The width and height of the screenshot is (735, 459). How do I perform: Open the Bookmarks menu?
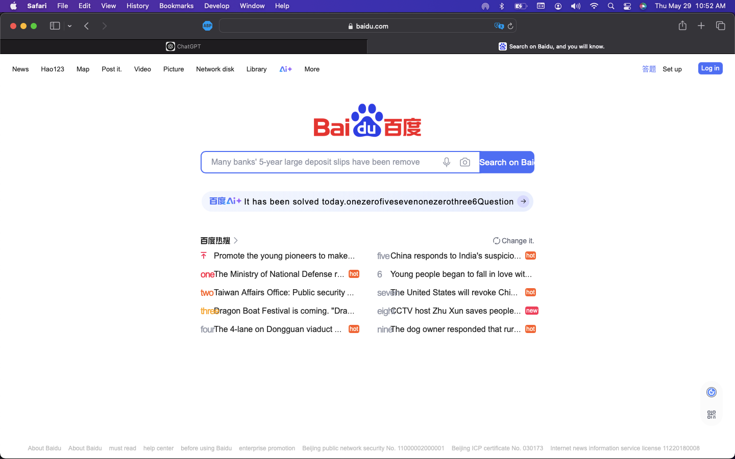coord(176,6)
